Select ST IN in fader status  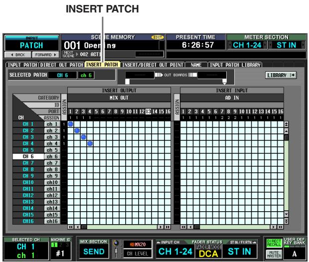point(239,252)
